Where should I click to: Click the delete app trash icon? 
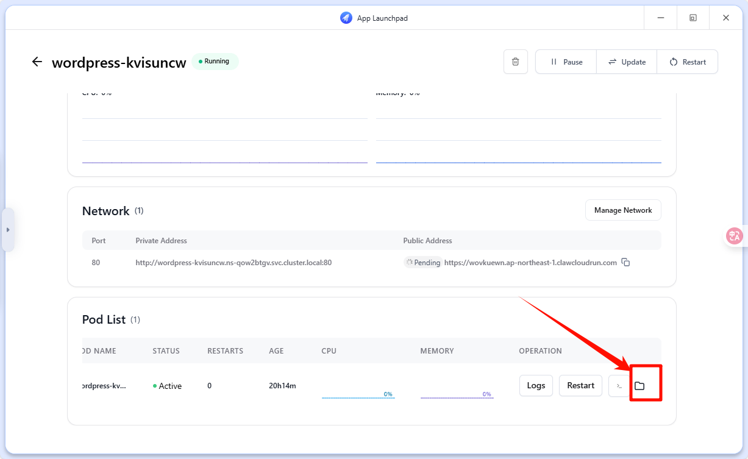tap(516, 62)
